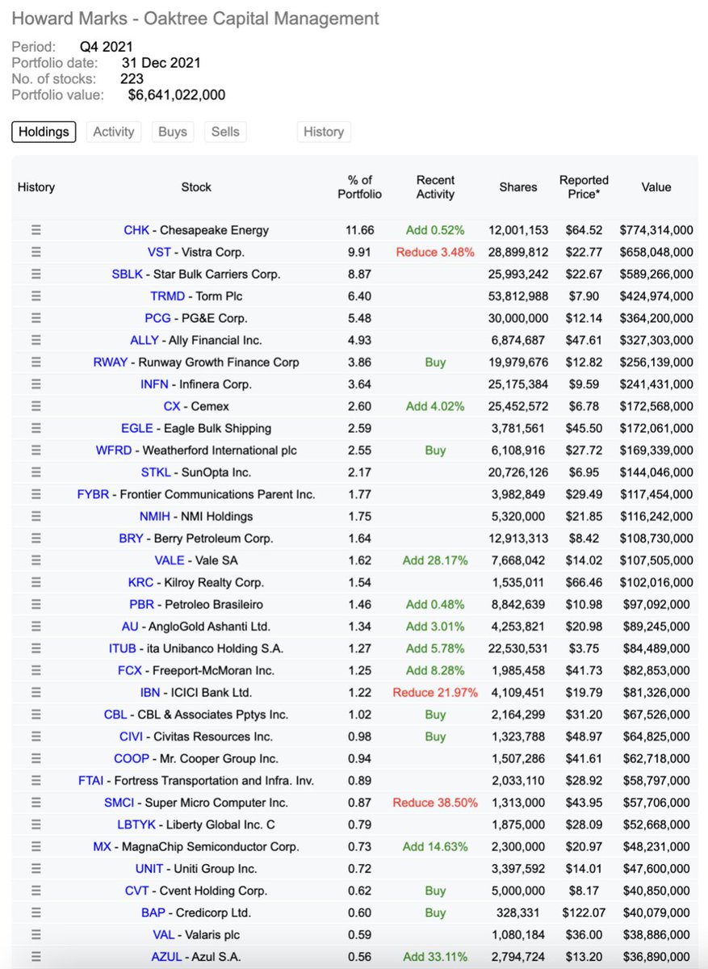Go to the History tab button
The image size is (708, 969).
[x=324, y=132]
